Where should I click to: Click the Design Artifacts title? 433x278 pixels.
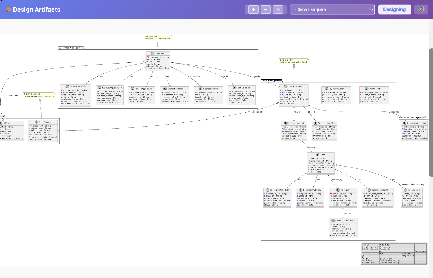point(36,10)
